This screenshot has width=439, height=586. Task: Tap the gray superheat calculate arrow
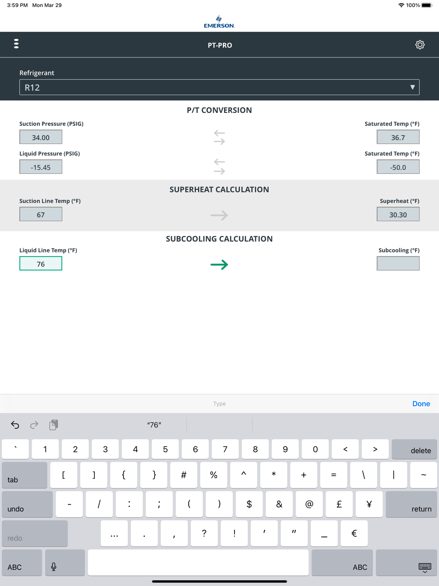219,215
